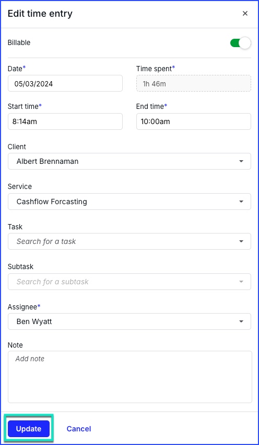The image size is (259, 445).
Task: Click the Time spent field showing 1h 46m
Action: pyautogui.click(x=194, y=83)
